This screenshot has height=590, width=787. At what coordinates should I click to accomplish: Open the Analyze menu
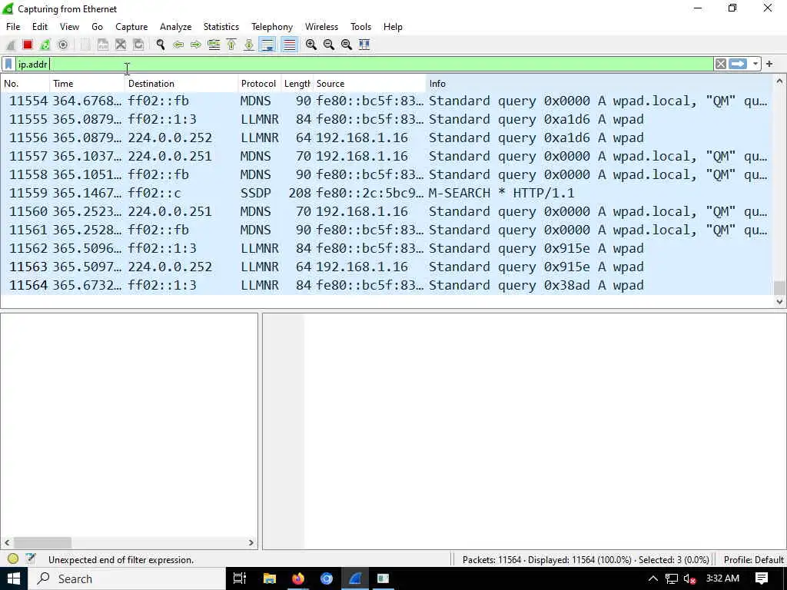click(x=176, y=27)
